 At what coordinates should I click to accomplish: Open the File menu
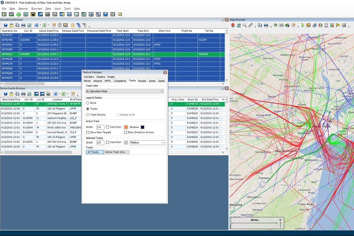click(4, 8)
